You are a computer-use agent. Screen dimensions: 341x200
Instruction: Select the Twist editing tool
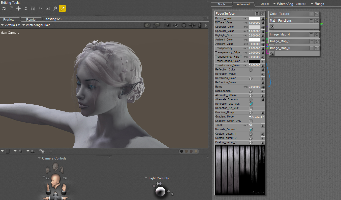coord(11,9)
